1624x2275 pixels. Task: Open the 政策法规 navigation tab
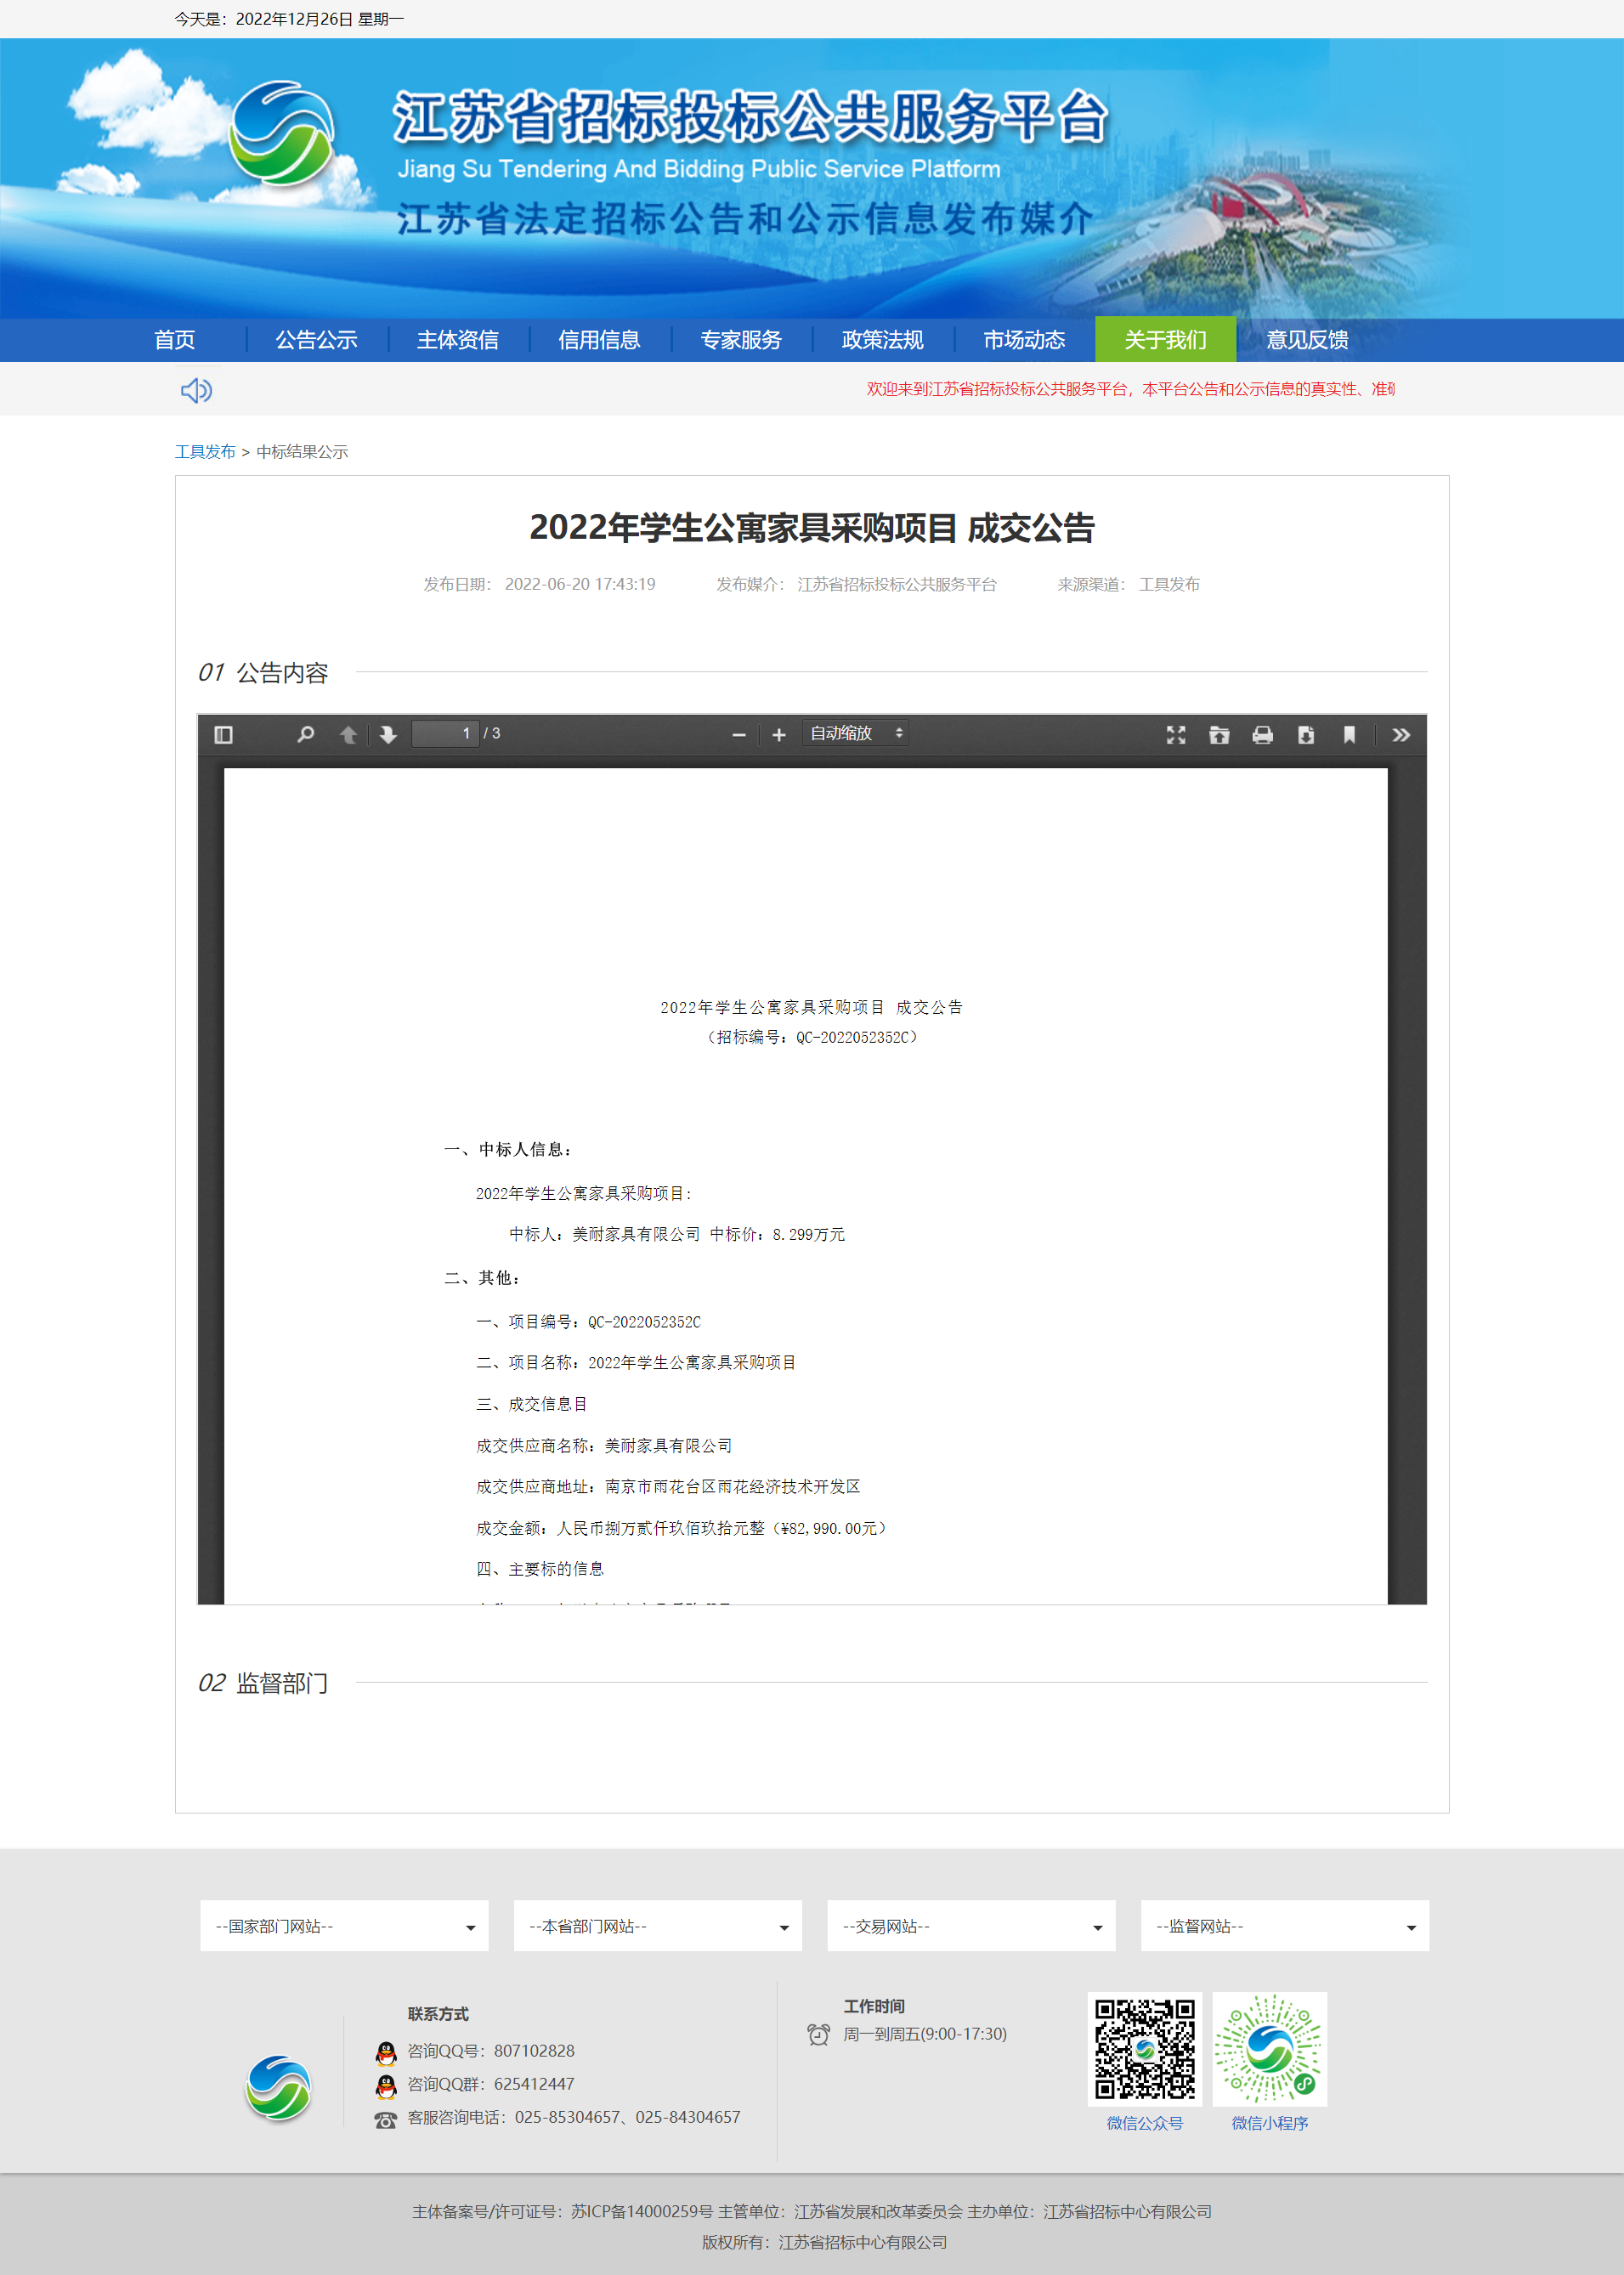coord(883,340)
